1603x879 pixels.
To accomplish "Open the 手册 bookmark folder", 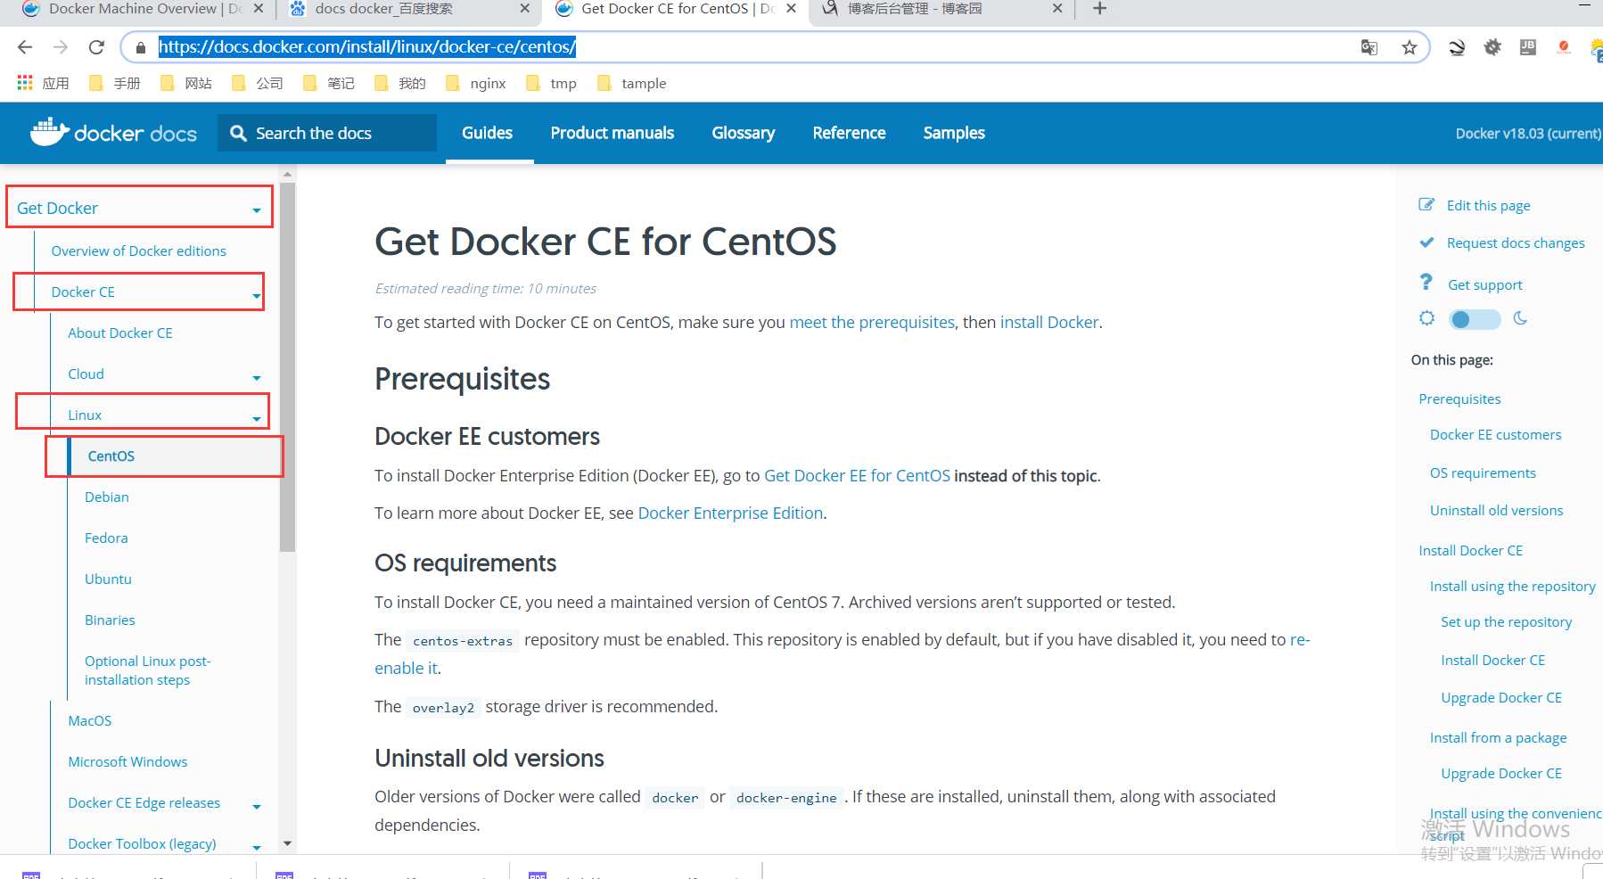I will [x=115, y=83].
